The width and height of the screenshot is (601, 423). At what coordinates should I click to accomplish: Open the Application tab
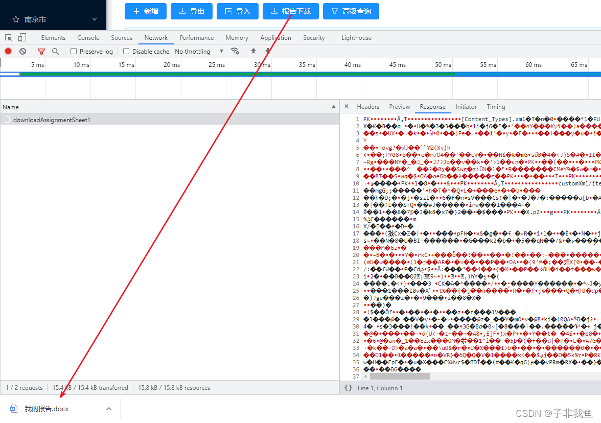coord(275,38)
